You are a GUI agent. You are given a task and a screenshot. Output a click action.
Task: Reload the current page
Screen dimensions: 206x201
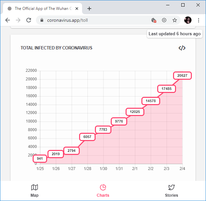[x=29, y=20]
